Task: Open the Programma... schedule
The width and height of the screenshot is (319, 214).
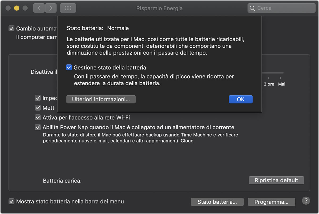Action: [271, 202]
